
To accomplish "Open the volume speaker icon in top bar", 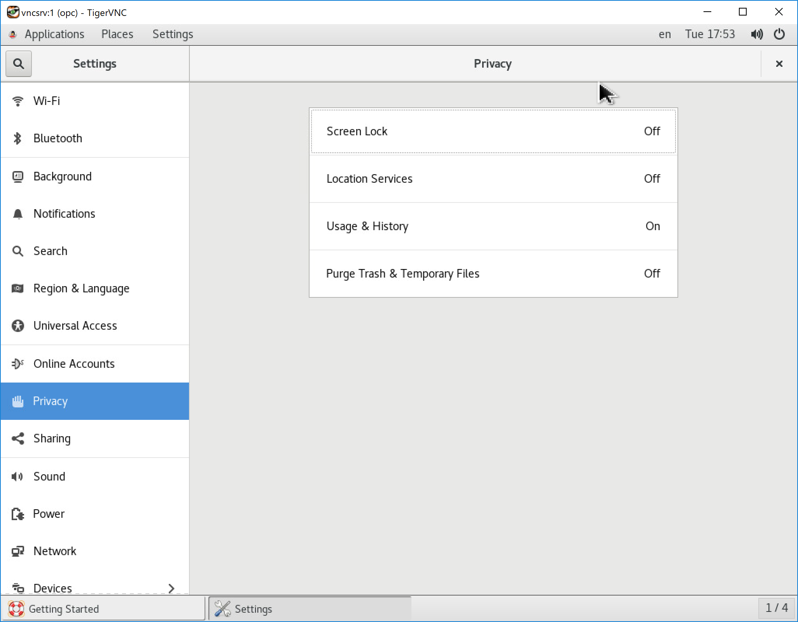I will (x=756, y=34).
